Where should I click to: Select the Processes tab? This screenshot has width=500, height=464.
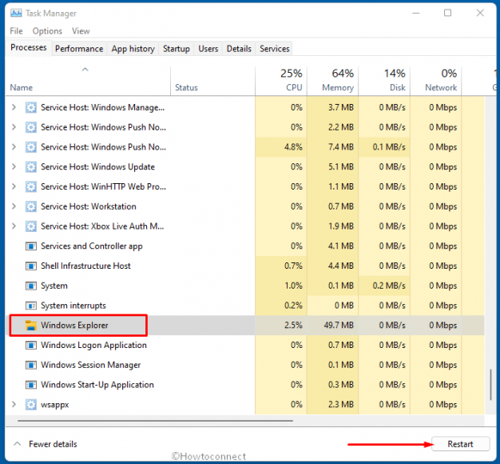click(29, 47)
